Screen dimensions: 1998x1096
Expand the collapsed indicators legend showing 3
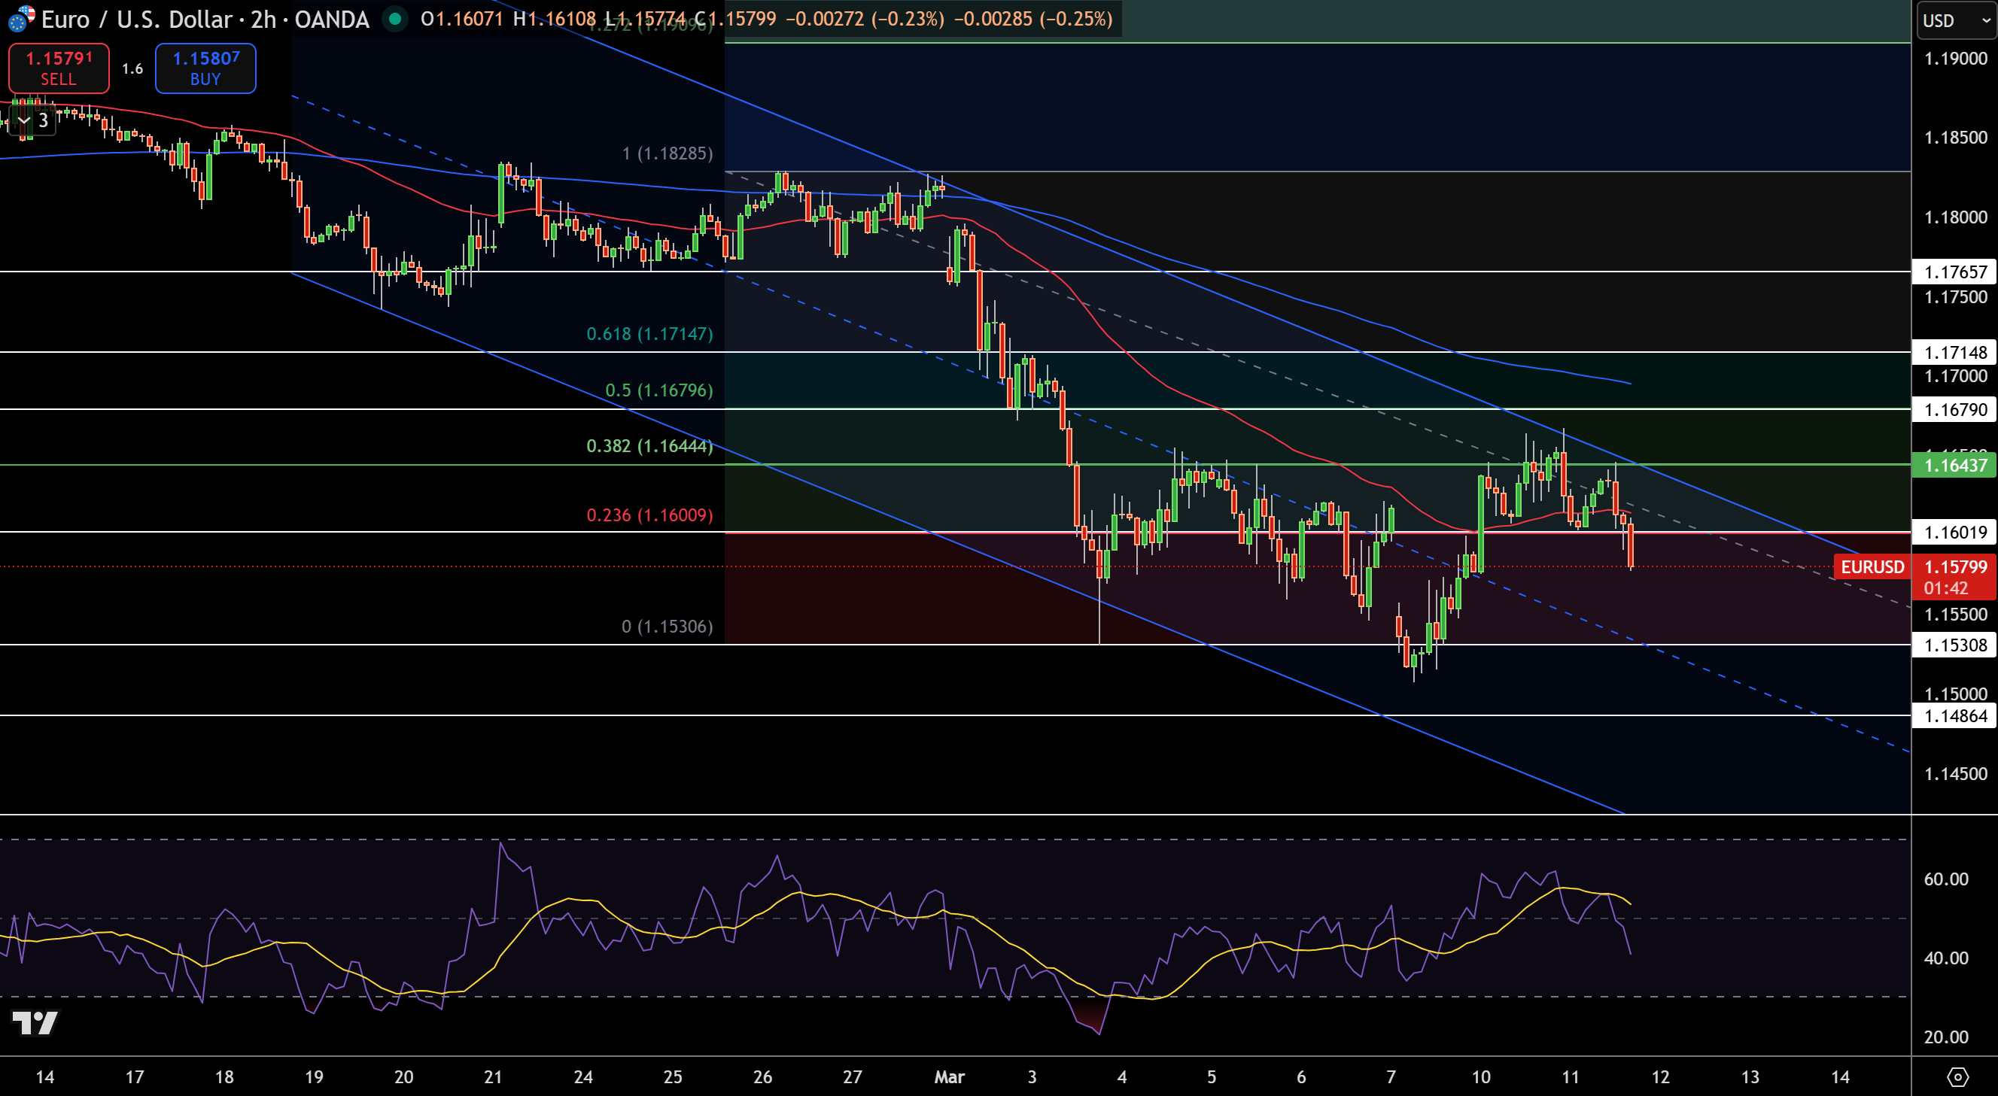pyautogui.click(x=32, y=120)
